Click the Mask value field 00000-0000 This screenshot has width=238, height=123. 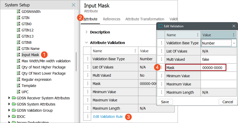[x=213, y=68]
